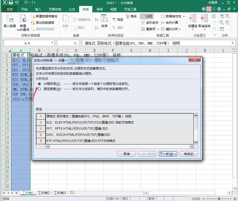Click the preview pane scroll-down arrow

196,142
